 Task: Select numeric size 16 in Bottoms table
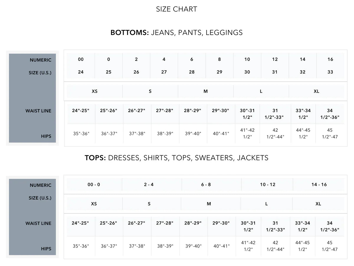point(330,59)
